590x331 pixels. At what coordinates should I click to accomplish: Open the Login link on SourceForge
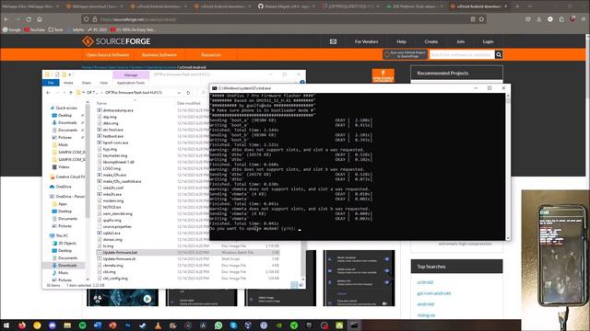coord(488,41)
